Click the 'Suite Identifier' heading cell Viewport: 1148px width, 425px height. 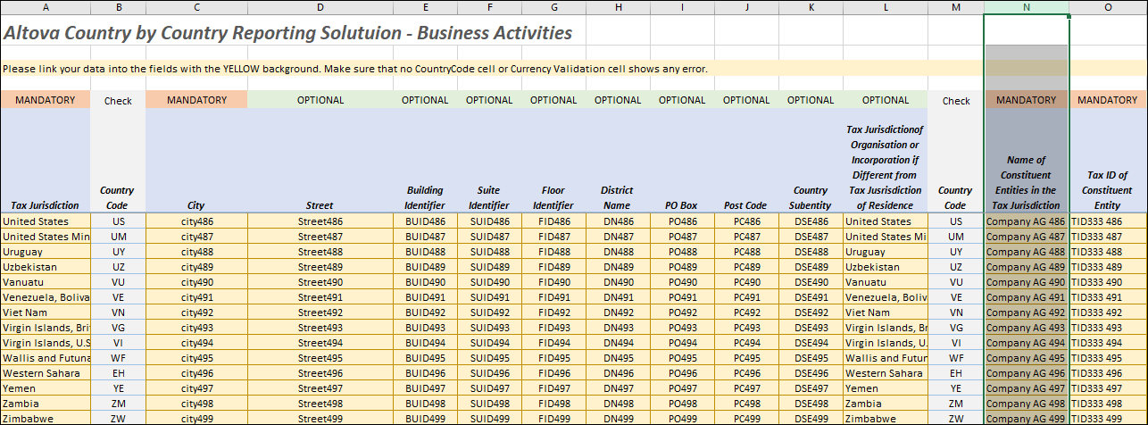click(489, 161)
